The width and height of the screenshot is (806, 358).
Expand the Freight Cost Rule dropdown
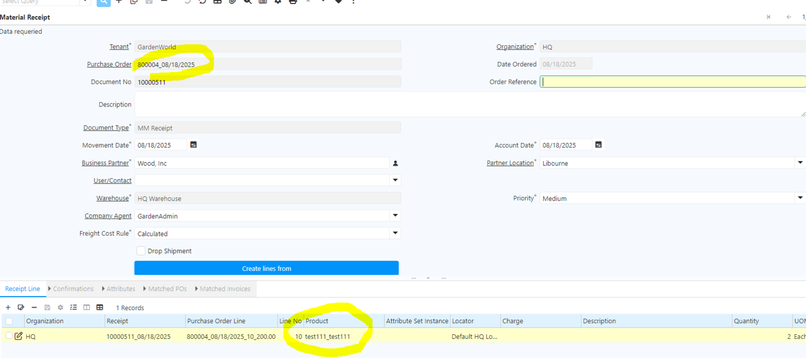click(x=395, y=233)
